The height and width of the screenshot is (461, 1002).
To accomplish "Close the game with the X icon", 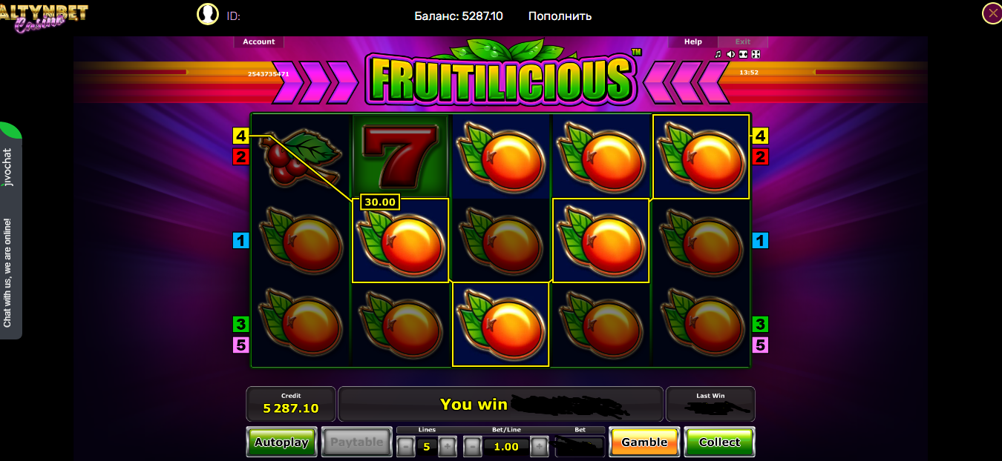I will click(x=992, y=13).
